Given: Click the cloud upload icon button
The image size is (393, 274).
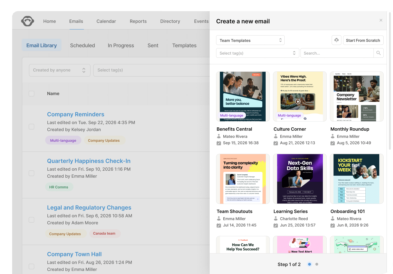Looking at the screenshot, I should (x=336, y=40).
